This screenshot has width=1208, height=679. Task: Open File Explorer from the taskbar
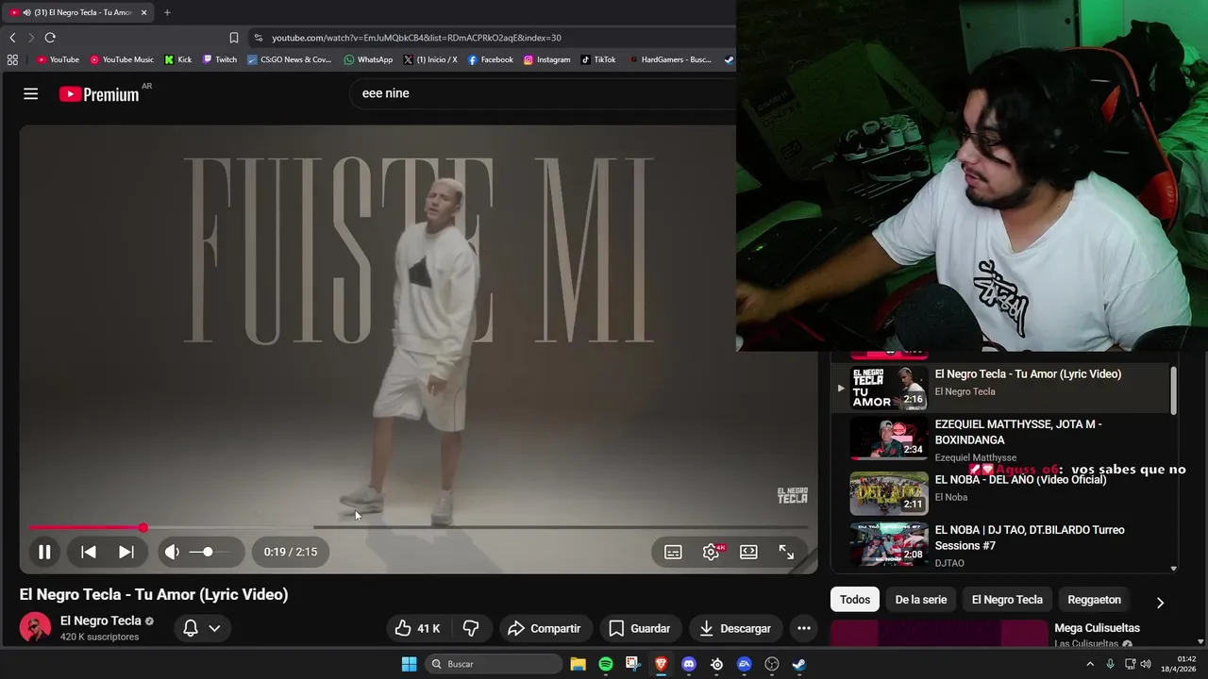pos(578,664)
